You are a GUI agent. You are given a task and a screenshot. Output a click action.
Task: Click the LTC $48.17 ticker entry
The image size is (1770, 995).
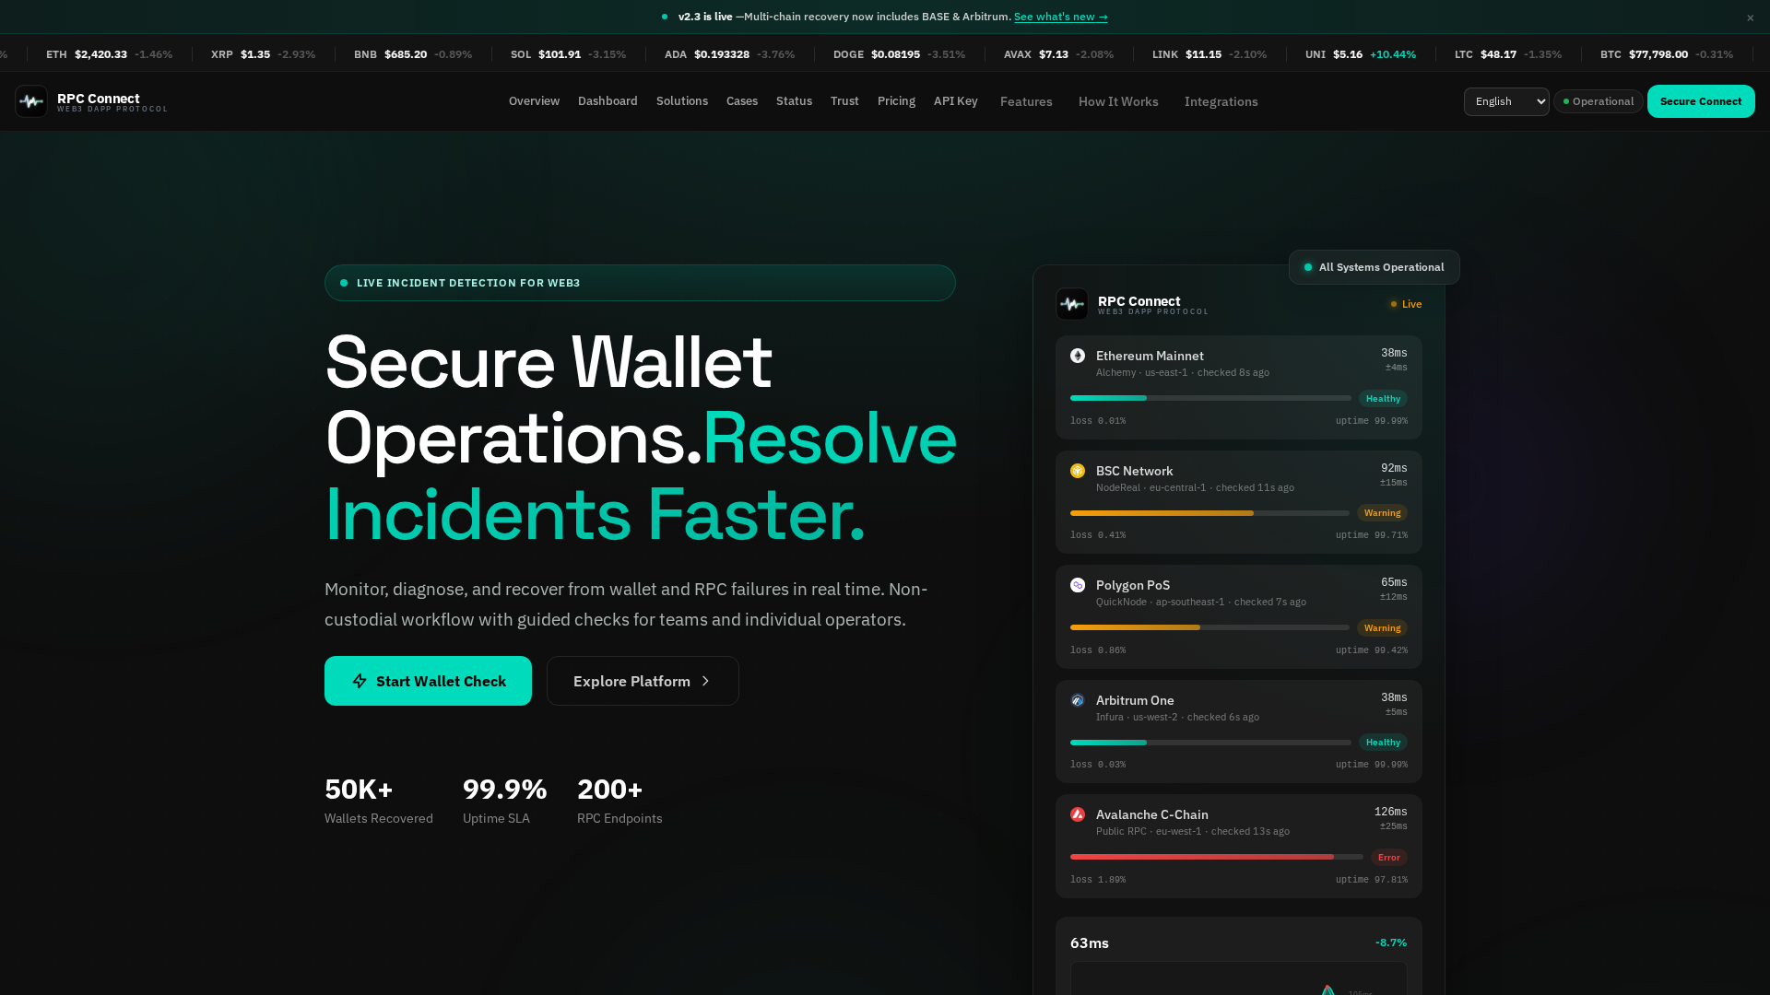(x=1508, y=54)
